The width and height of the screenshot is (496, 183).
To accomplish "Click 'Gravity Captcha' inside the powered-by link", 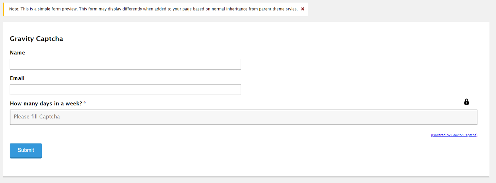I will click(x=464, y=135).
